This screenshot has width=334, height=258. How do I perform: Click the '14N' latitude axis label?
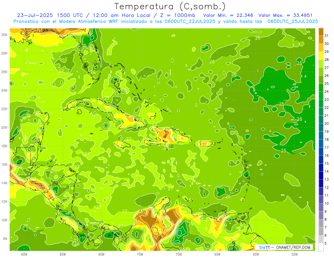tap(4, 183)
